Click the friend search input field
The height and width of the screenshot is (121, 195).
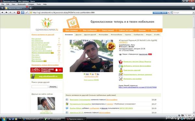coord(40,86)
